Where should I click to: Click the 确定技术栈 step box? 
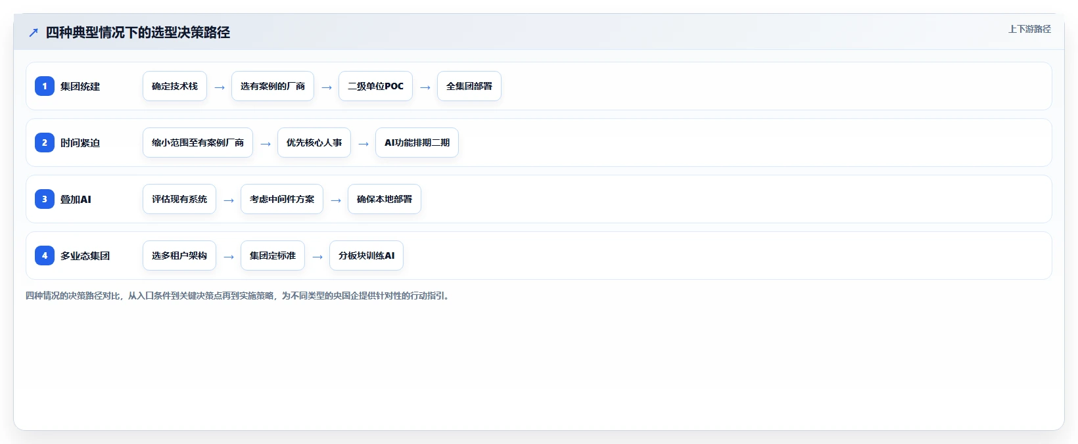point(175,86)
